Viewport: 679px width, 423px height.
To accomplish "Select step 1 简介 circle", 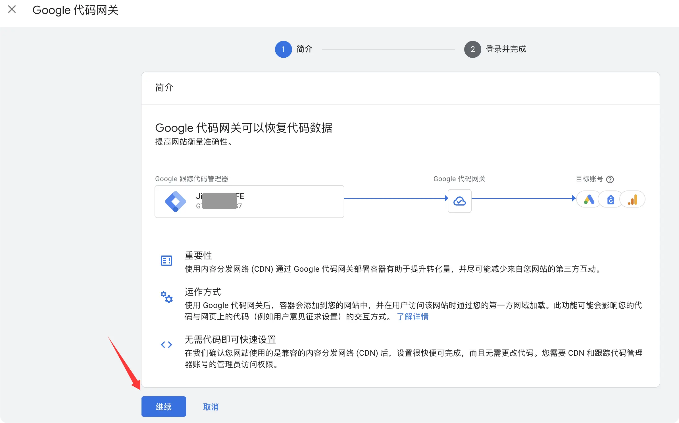I will pos(283,49).
